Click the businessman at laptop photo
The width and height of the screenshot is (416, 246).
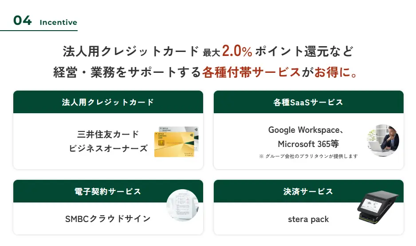coord(383,140)
